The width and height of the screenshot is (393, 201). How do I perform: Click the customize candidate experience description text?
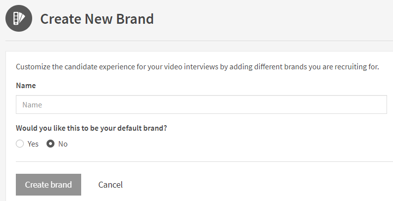pyautogui.click(x=197, y=67)
